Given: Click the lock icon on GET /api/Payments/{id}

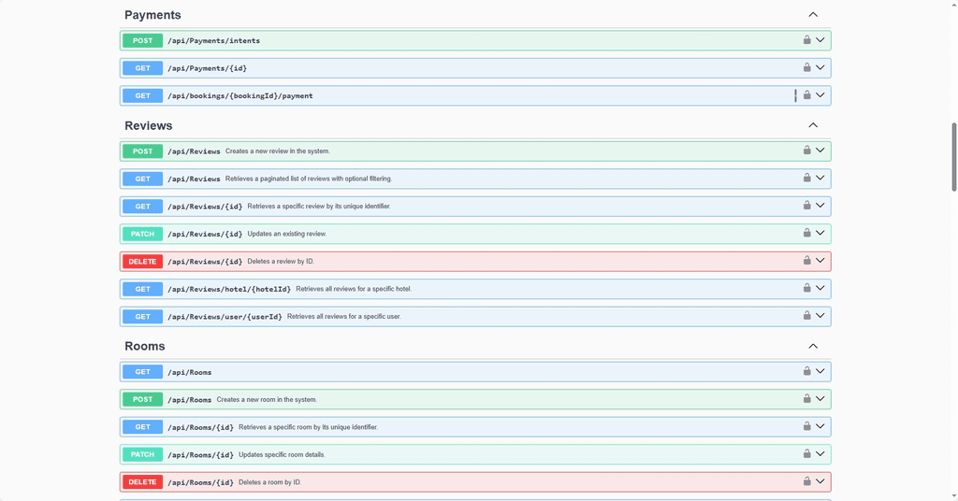Looking at the screenshot, I should (806, 67).
